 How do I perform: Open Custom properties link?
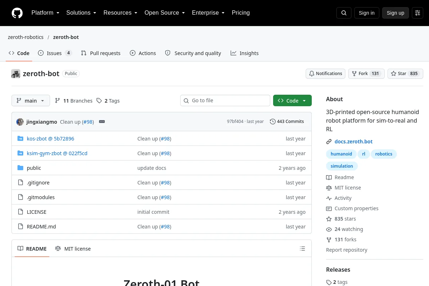[352, 208]
